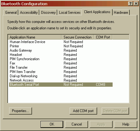Viewport: 140px width, 131px height.
Task: Go to the Discovery tab
Action: [x=48, y=13]
